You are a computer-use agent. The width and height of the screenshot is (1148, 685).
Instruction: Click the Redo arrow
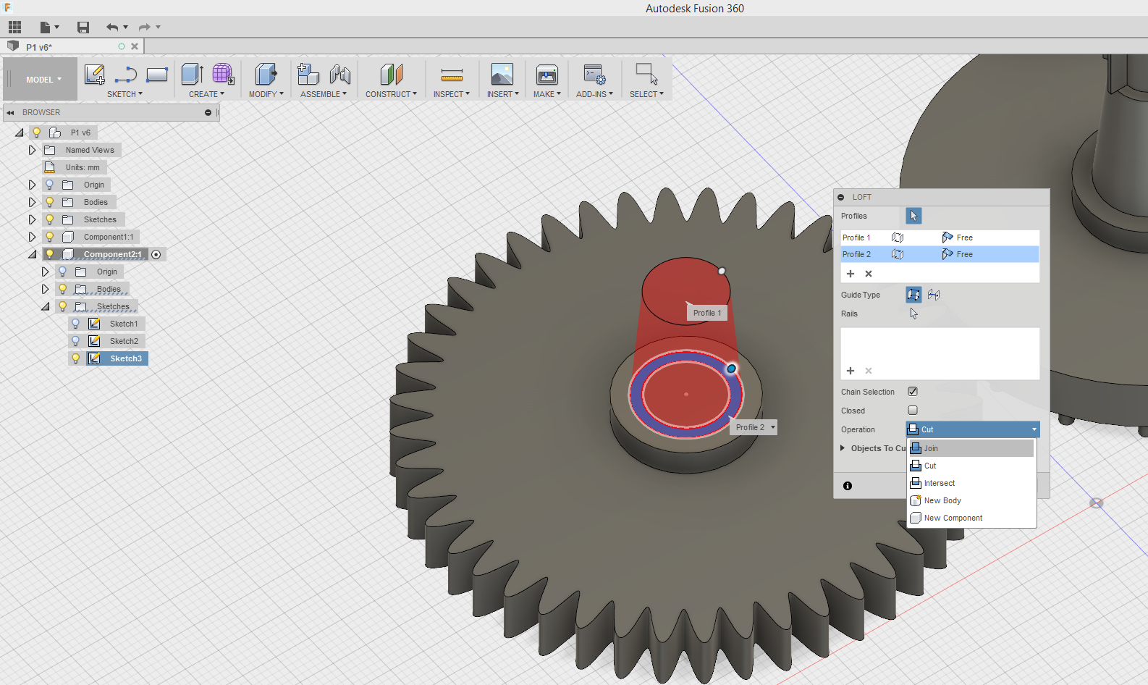tap(145, 28)
